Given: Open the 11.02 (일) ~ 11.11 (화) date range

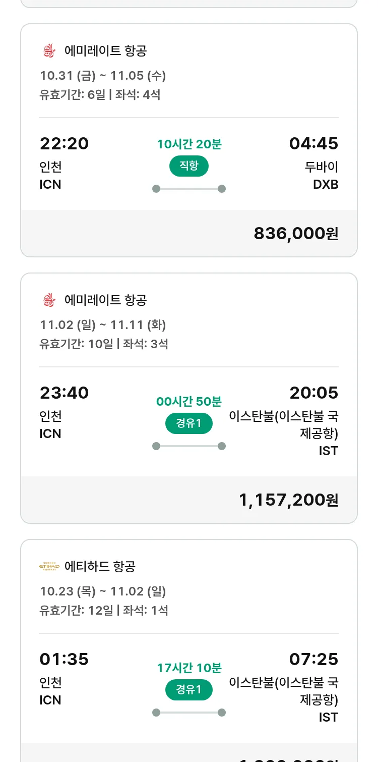Looking at the screenshot, I should coord(103,325).
